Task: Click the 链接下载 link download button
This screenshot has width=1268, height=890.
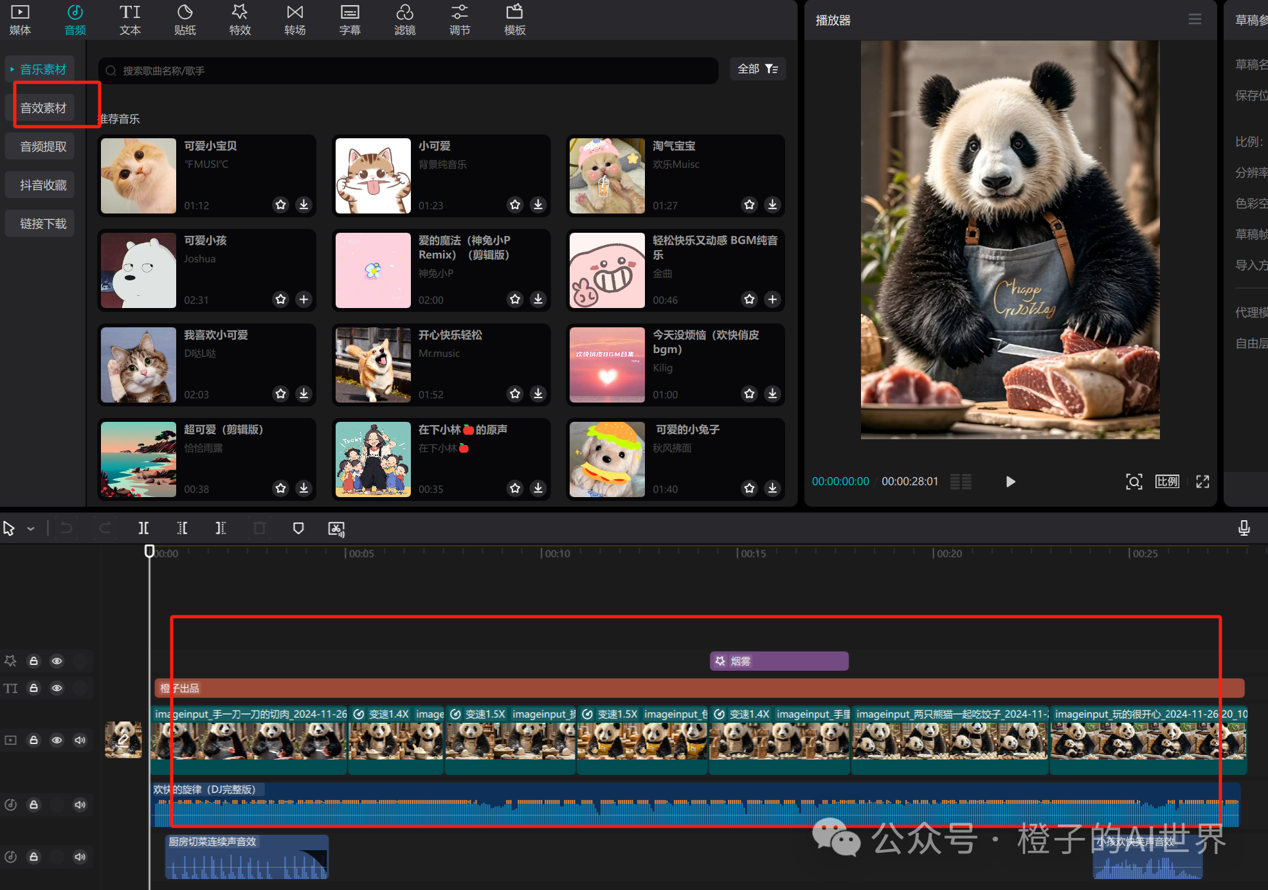Action: (x=43, y=224)
